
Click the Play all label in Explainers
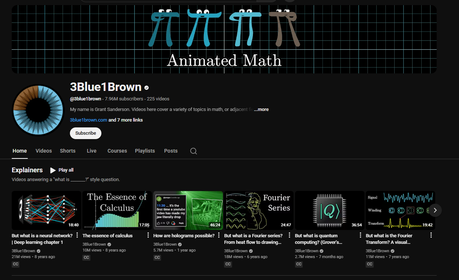click(66, 170)
